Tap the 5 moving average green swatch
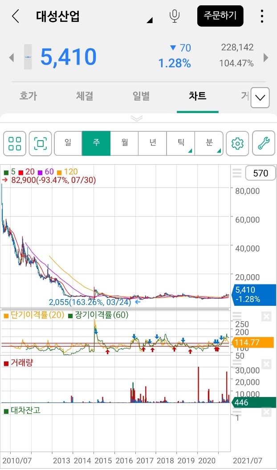 (6, 172)
